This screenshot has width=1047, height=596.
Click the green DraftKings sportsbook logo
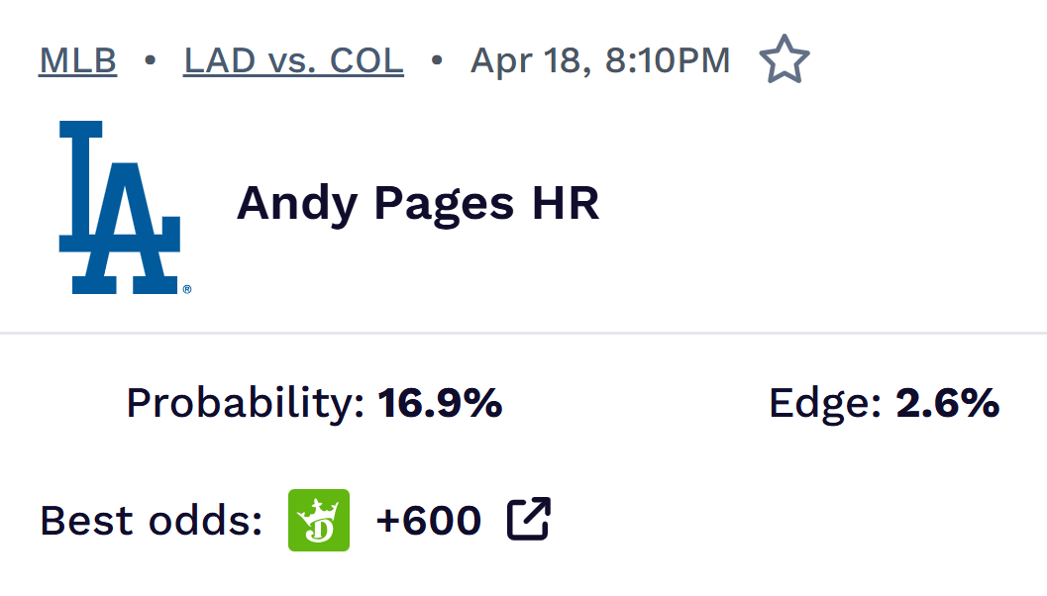pyautogui.click(x=319, y=520)
